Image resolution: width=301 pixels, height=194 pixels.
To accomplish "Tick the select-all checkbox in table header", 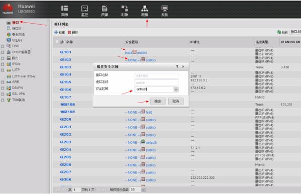I will [x=57, y=42].
